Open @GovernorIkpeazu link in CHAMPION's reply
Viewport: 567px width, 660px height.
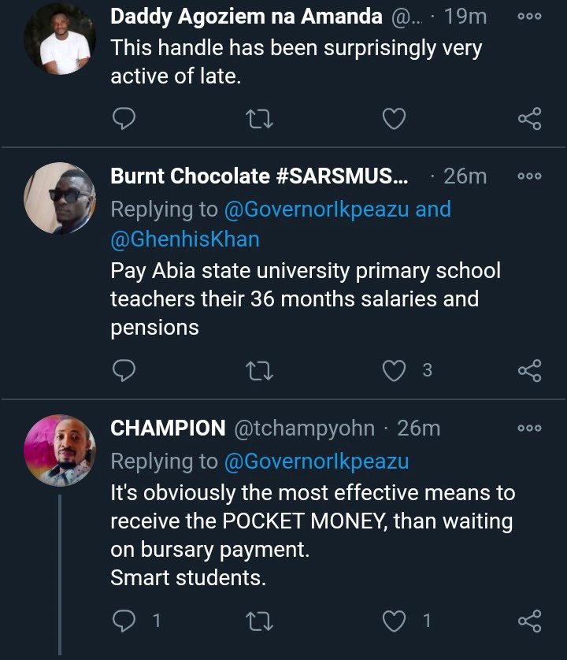tap(317, 461)
